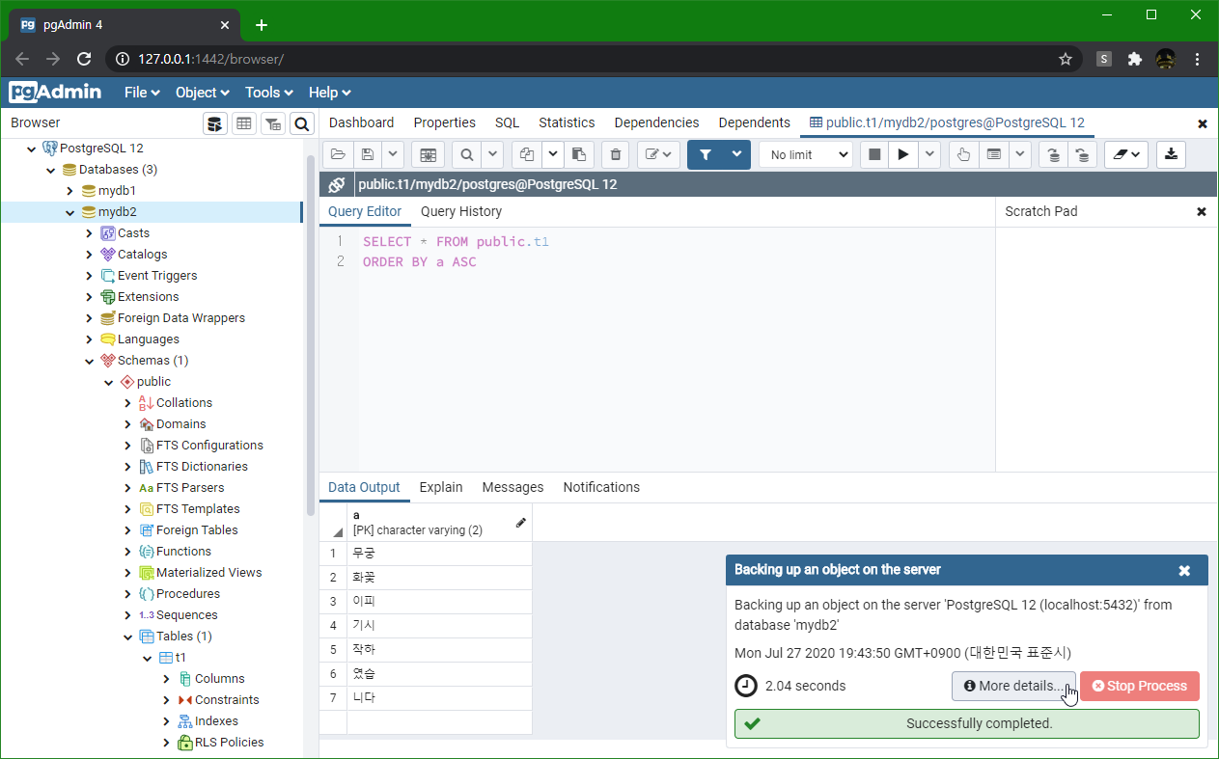Click the Explain Analyze icon
The image size is (1219, 759).
coord(994,154)
